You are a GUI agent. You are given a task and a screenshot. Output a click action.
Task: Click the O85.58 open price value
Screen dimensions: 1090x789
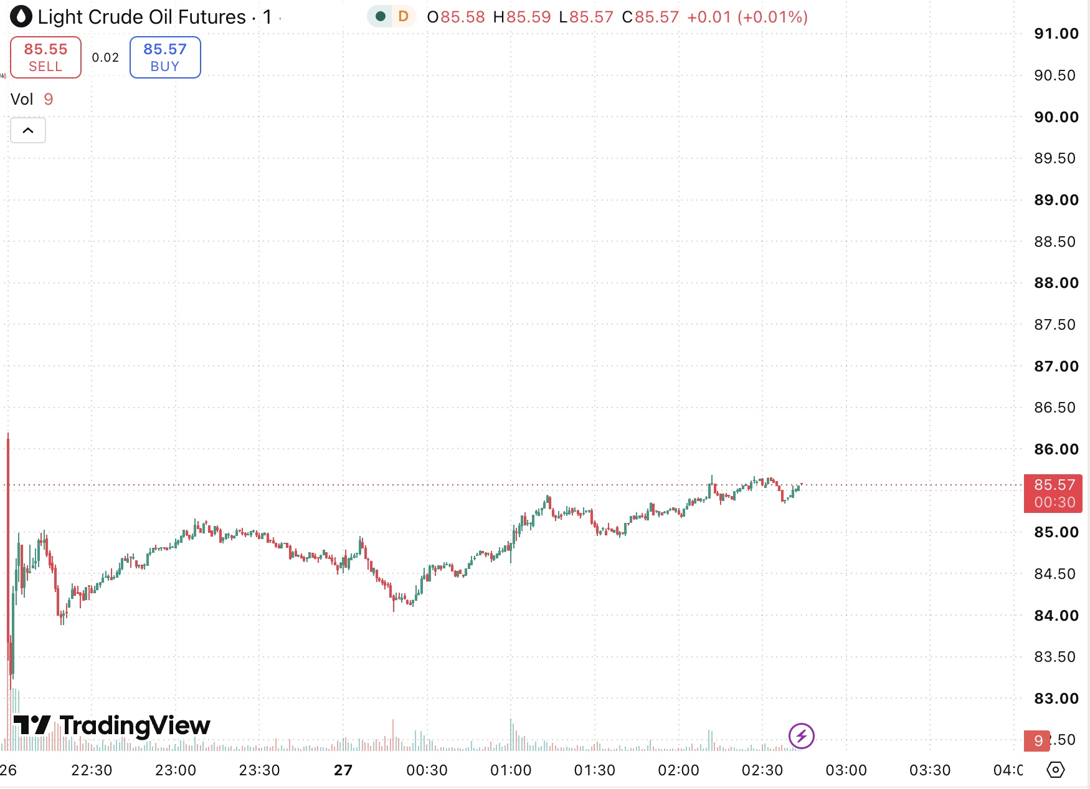click(x=456, y=17)
